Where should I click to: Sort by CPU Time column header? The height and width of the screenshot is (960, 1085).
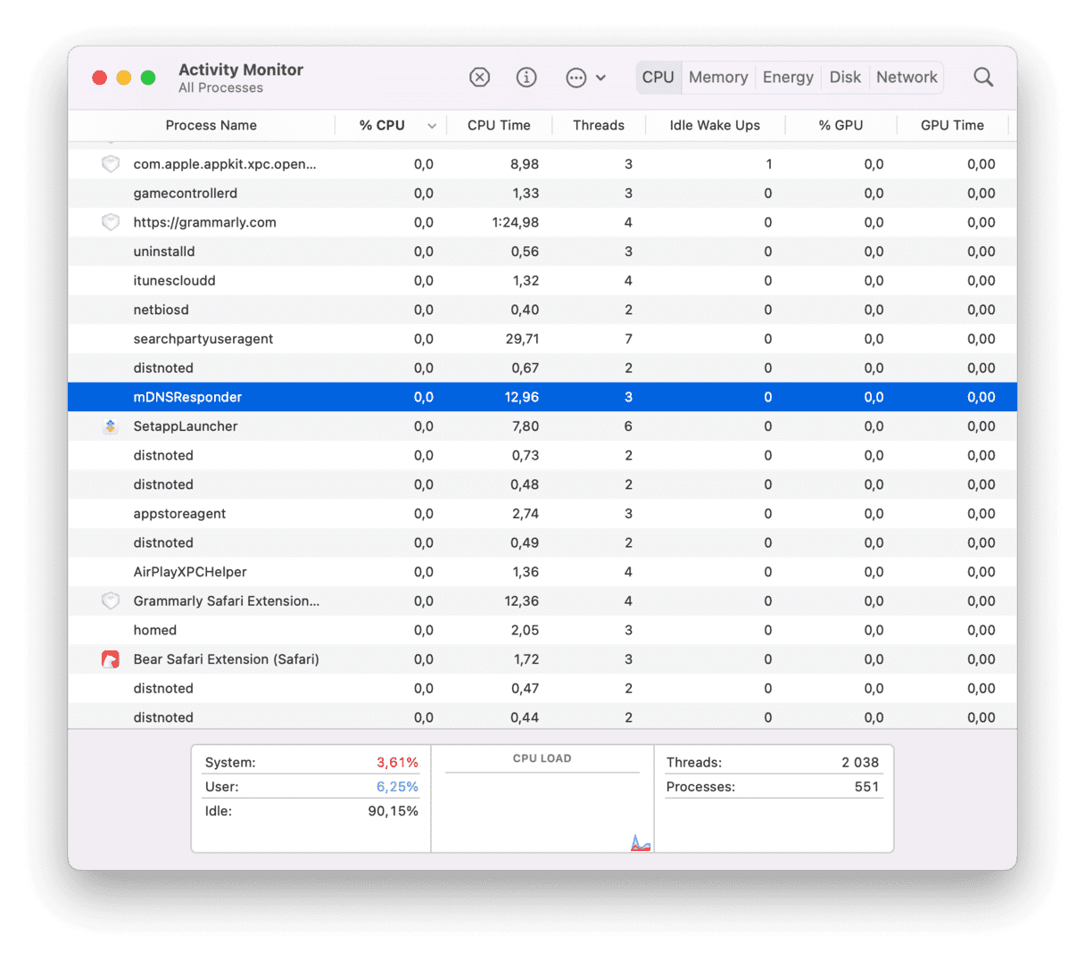click(499, 126)
